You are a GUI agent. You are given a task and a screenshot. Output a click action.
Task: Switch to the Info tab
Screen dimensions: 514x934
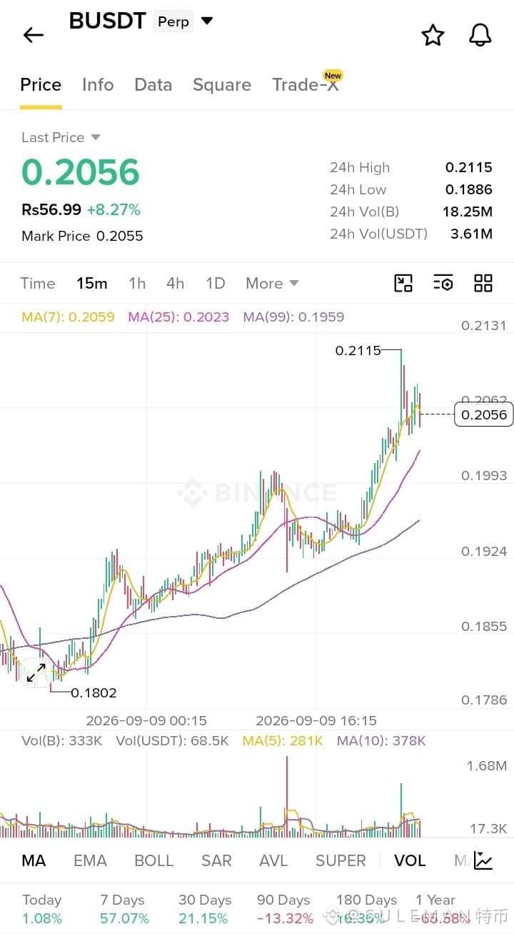coord(98,84)
